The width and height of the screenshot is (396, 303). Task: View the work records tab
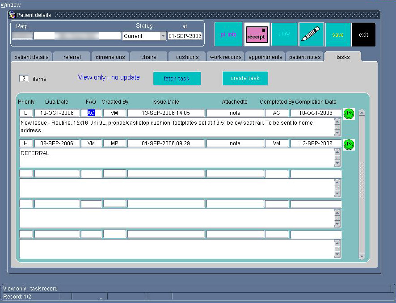[226, 57]
